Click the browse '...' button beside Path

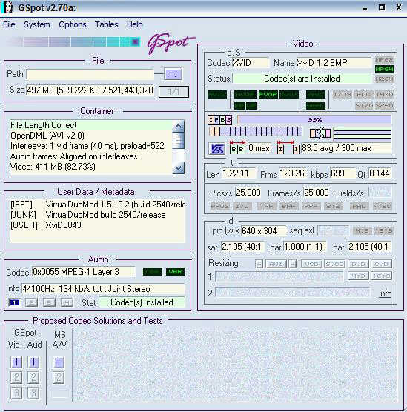(173, 74)
